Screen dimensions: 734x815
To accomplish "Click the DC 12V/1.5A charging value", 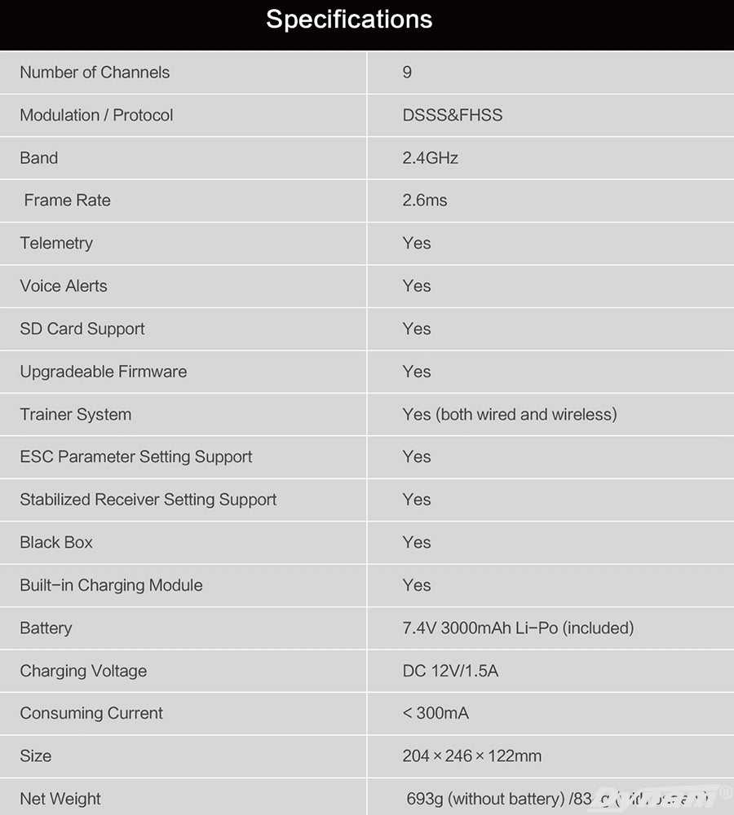I will (450, 671).
